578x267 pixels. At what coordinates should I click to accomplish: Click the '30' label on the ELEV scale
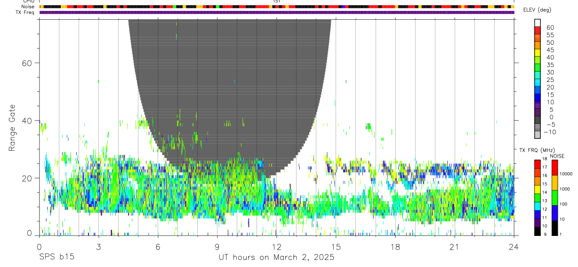[x=550, y=72]
